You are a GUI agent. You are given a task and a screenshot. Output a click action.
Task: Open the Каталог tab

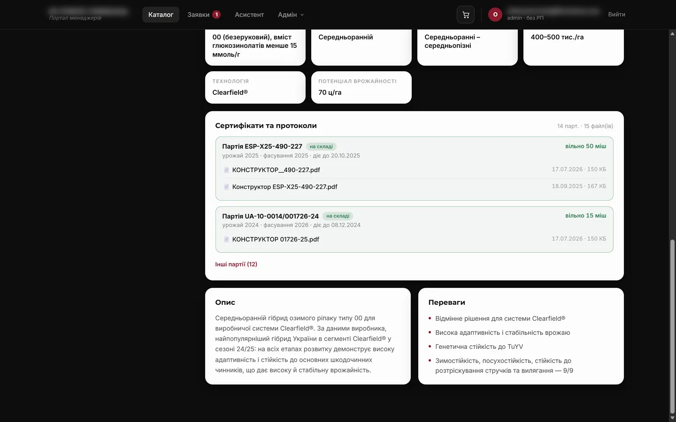161,15
